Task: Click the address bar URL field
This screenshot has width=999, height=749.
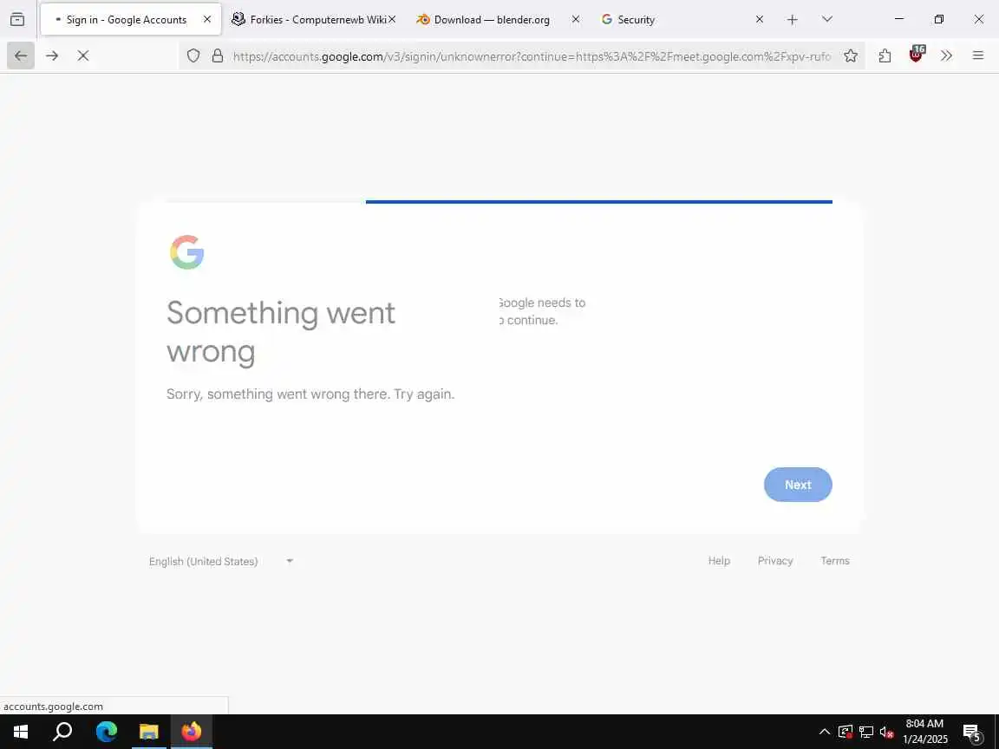Action: click(532, 56)
